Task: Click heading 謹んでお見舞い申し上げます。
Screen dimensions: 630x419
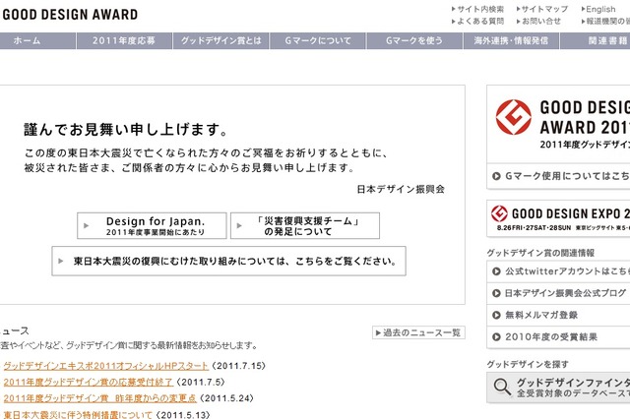Action: tap(126, 130)
